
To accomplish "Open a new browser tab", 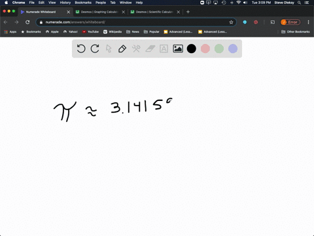I will pyautogui.click(x=188, y=12).
